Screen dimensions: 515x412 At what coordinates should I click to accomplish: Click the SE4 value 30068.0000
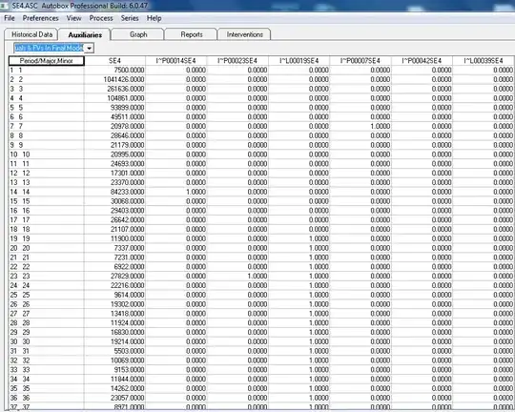pyautogui.click(x=115, y=201)
